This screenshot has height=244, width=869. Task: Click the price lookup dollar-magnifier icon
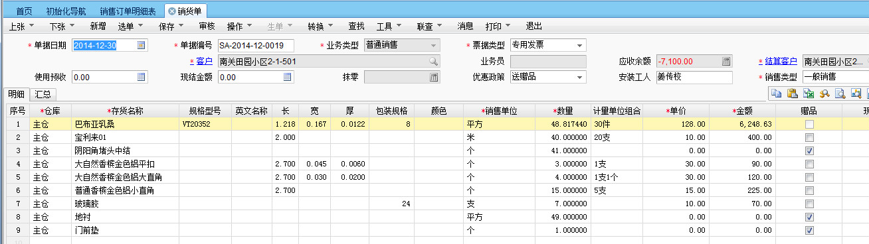pyautogui.click(x=824, y=93)
